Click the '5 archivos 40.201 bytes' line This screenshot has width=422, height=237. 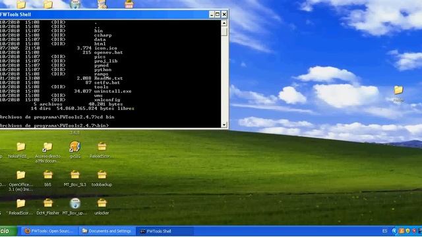78,104
